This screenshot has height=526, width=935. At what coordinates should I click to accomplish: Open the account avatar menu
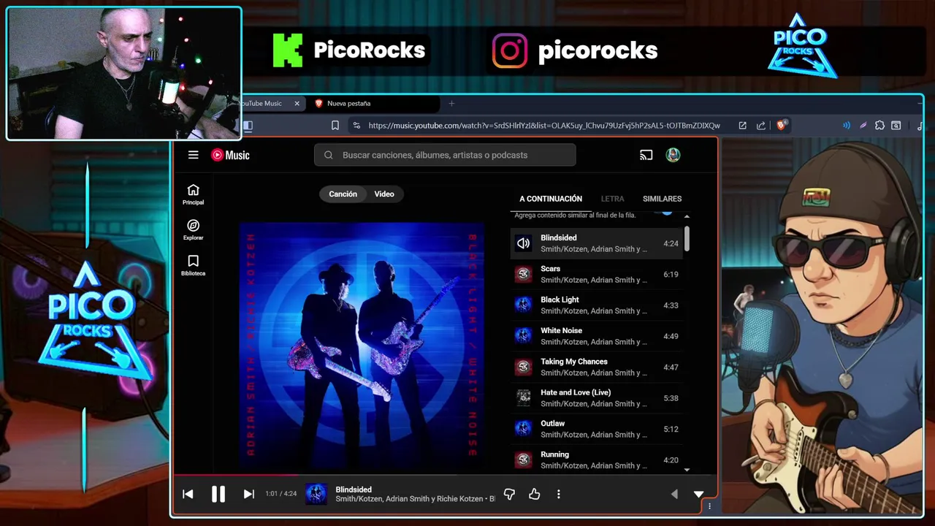click(x=673, y=155)
